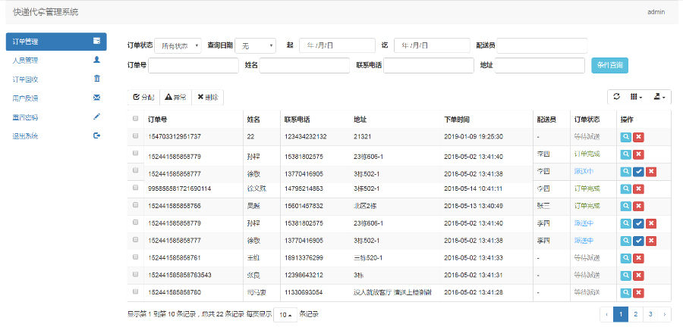This screenshot has height=330, width=683.
Task: Expand the column visibility grid dropdown
Action: (636, 97)
